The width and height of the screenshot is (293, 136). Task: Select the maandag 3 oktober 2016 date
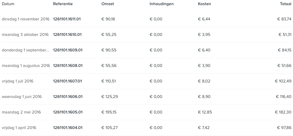pyautogui.click(x=25, y=34)
